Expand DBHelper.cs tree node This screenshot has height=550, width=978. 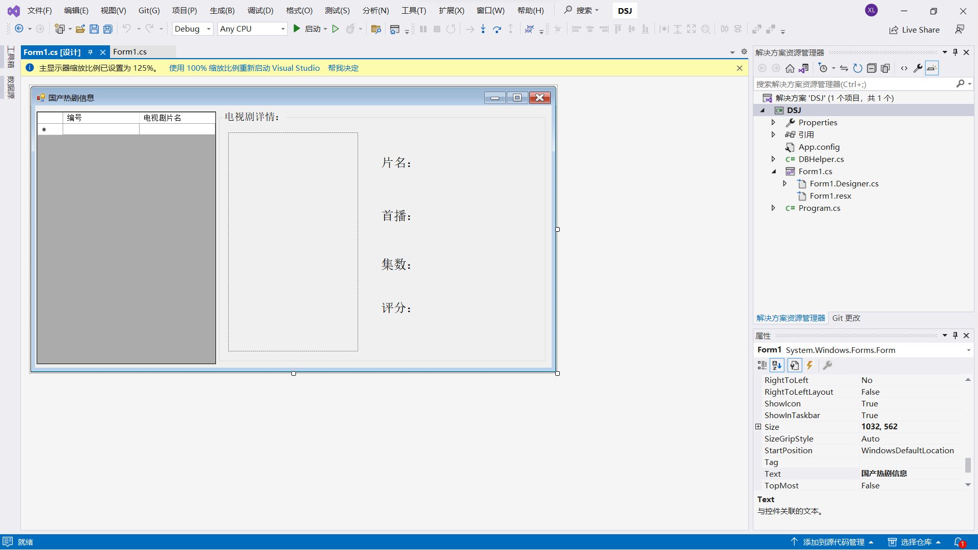coord(773,159)
